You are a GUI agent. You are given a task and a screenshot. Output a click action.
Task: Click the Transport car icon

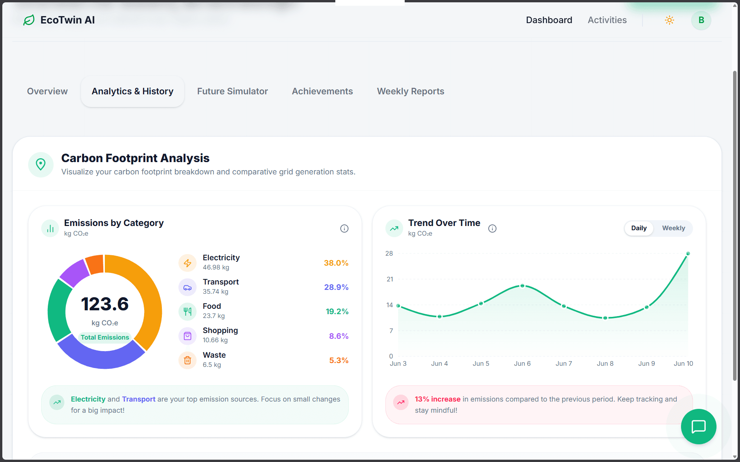click(x=187, y=288)
